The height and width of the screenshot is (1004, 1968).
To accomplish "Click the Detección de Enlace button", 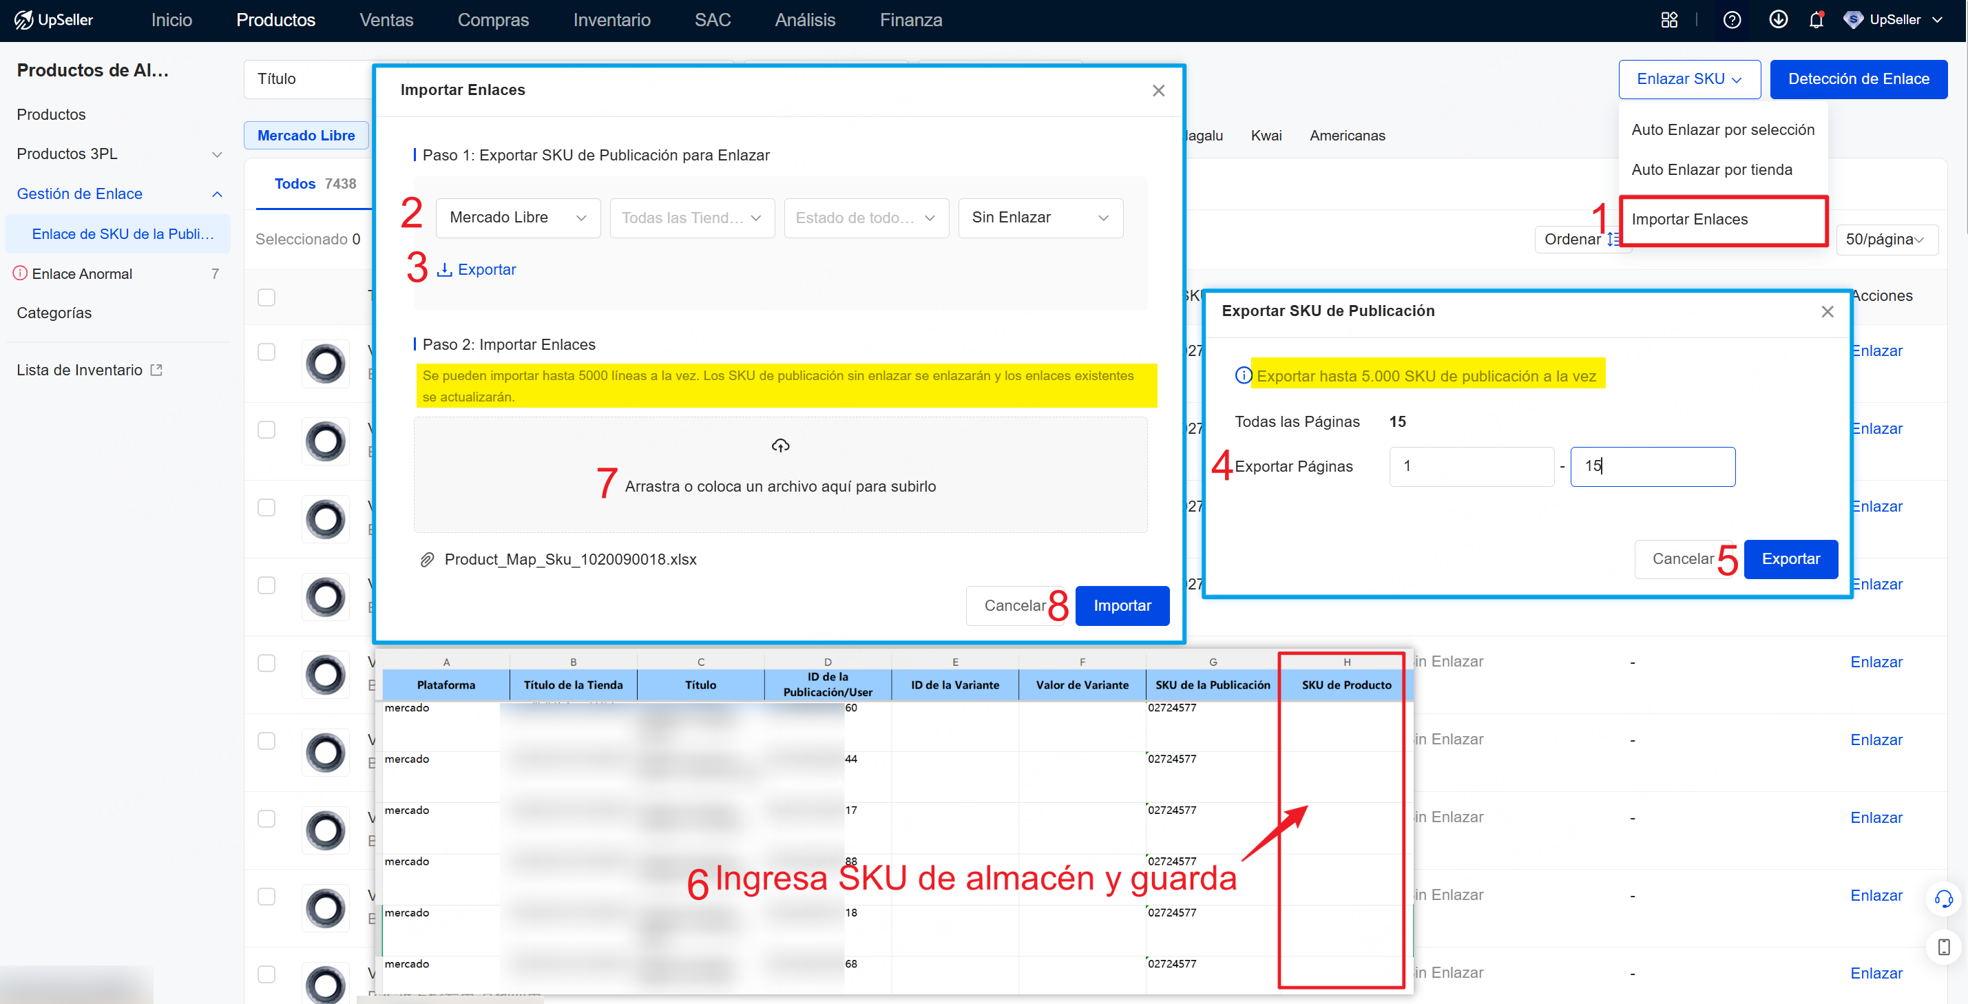I will point(1858,79).
